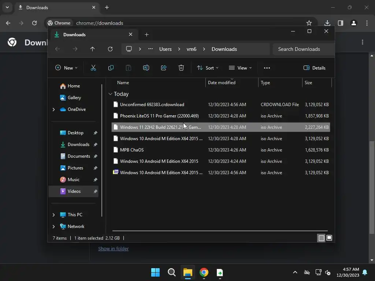Click the Chrome icon in the taskbar
Image resolution: width=375 pixels, height=281 pixels.
tap(204, 272)
